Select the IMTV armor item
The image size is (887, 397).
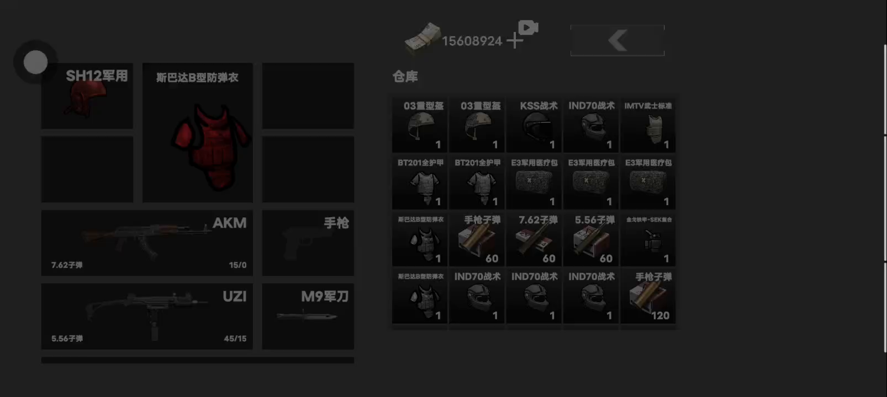[648, 125]
